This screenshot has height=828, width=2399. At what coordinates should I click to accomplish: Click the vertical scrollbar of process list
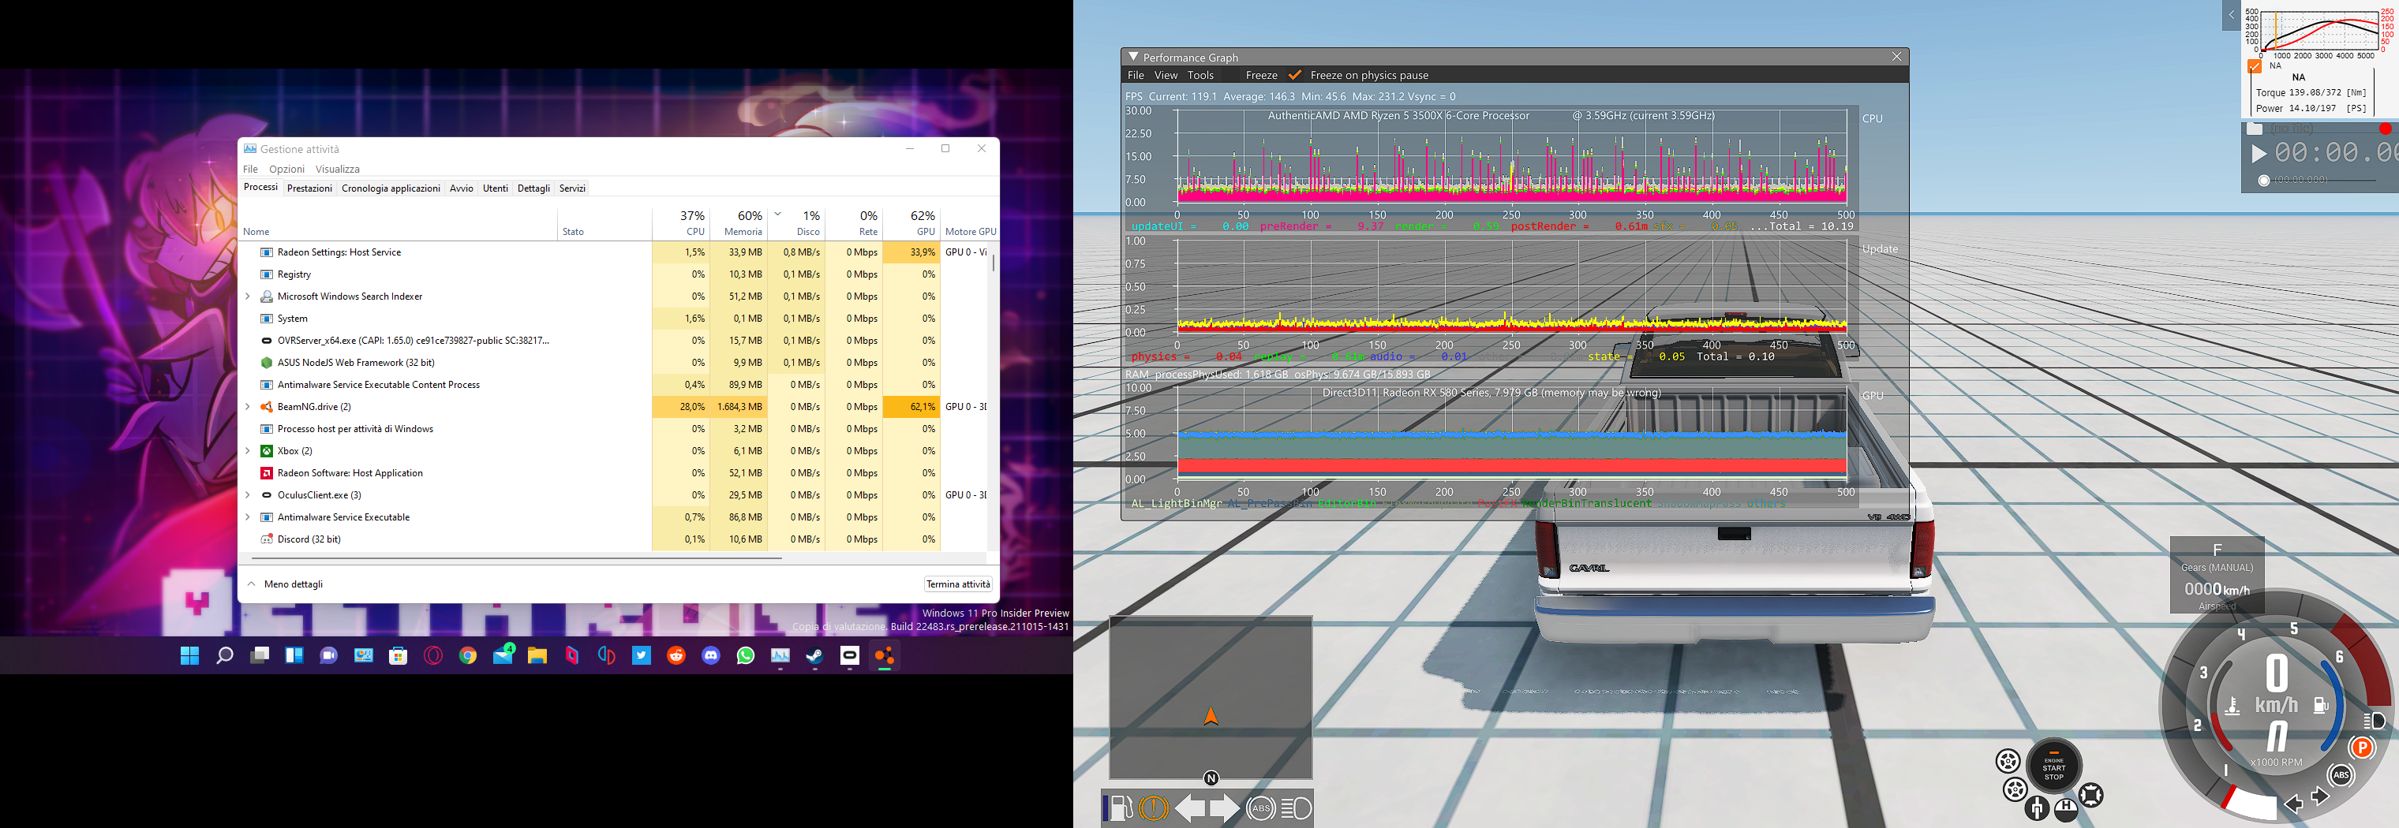pyautogui.click(x=993, y=262)
